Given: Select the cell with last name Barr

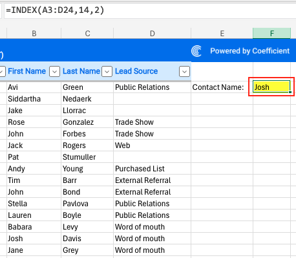Looking at the screenshot, I should pyautogui.click(x=87, y=180).
